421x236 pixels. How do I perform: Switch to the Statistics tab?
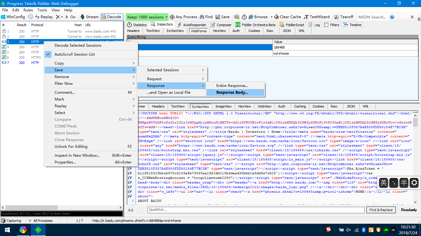point(137,25)
